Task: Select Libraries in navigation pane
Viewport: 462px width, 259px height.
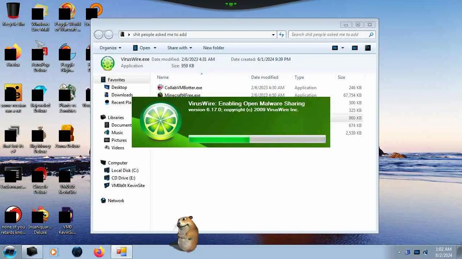Action: [x=115, y=117]
